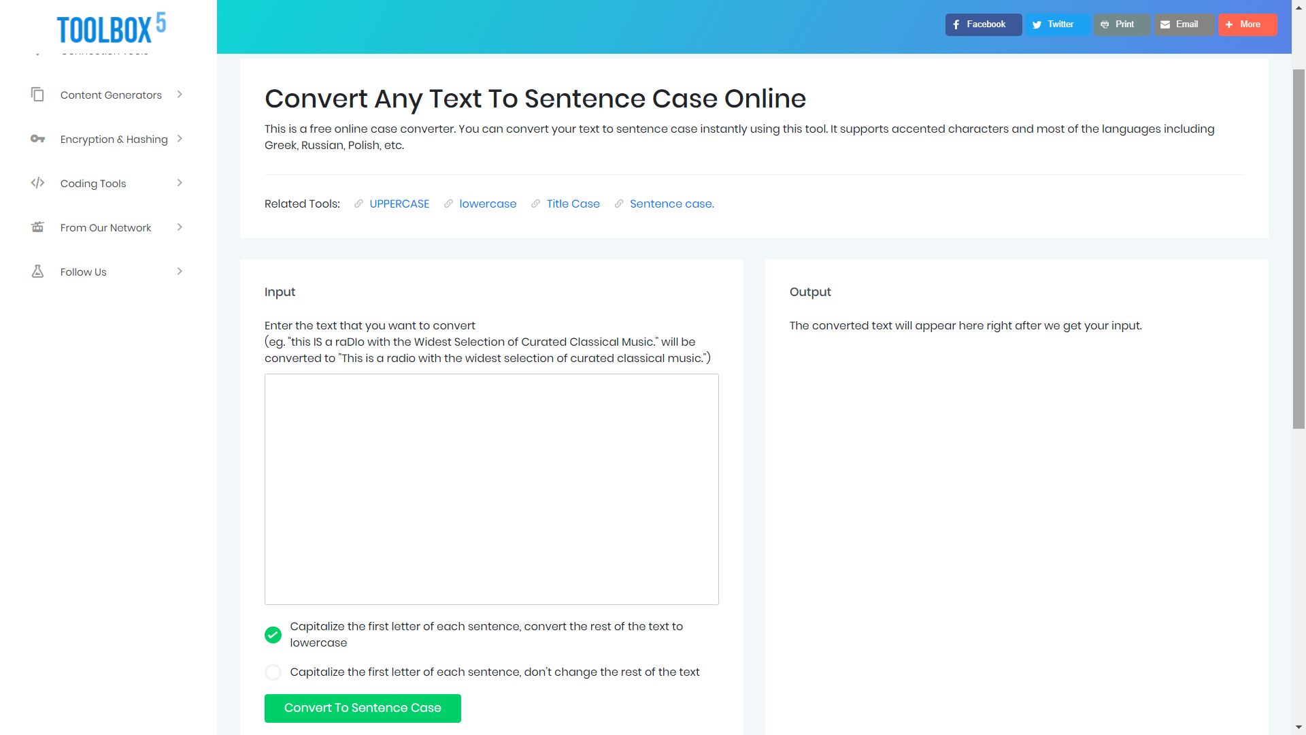The width and height of the screenshot is (1306, 735).
Task: Open the UPPERCASE related tool link
Action: click(x=399, y=203)
